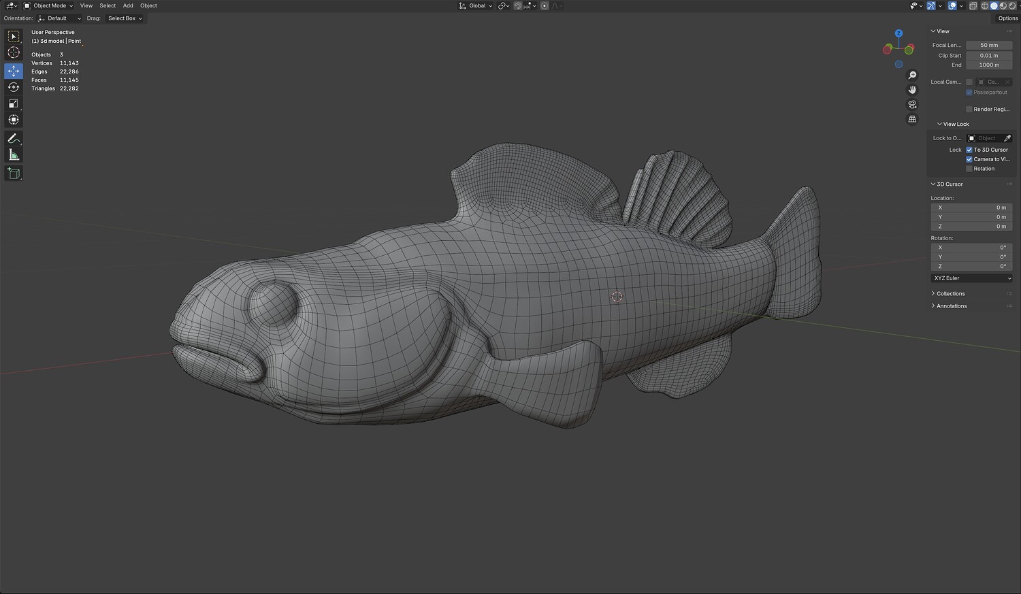Click the Options button
1021x594 pixels.
(1008, 18)
